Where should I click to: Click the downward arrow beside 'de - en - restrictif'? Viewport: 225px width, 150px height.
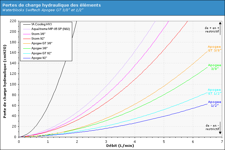(220, 128)
